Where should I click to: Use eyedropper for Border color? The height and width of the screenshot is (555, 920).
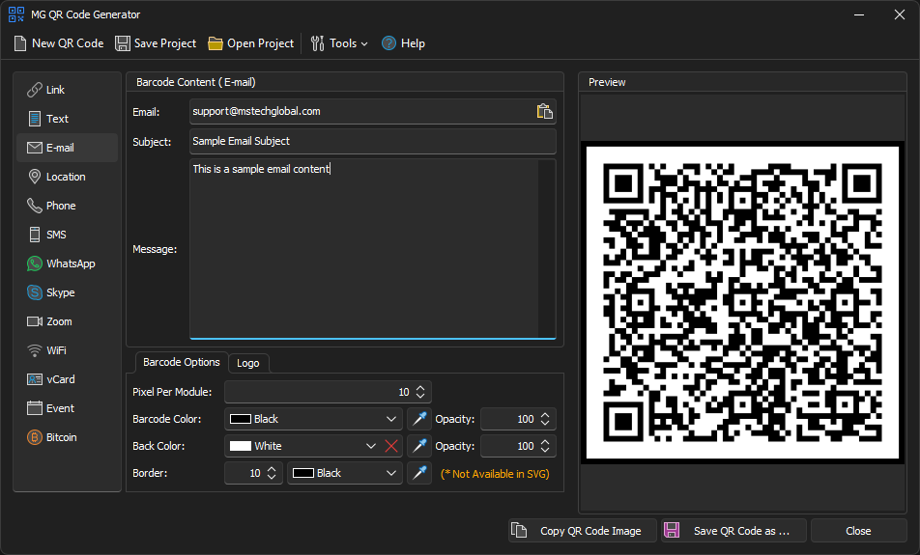[x=419, y=473]
